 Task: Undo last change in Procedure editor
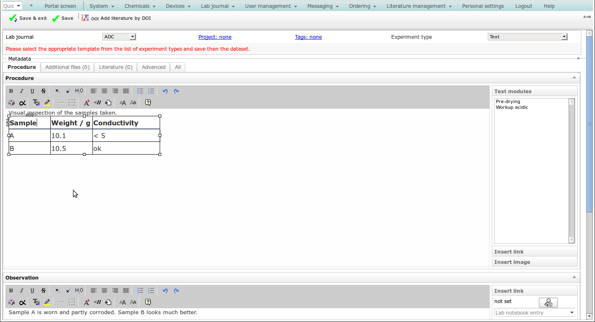(x=165, y=91)
